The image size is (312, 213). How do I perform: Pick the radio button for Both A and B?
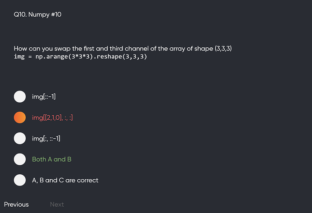(20, 159)
